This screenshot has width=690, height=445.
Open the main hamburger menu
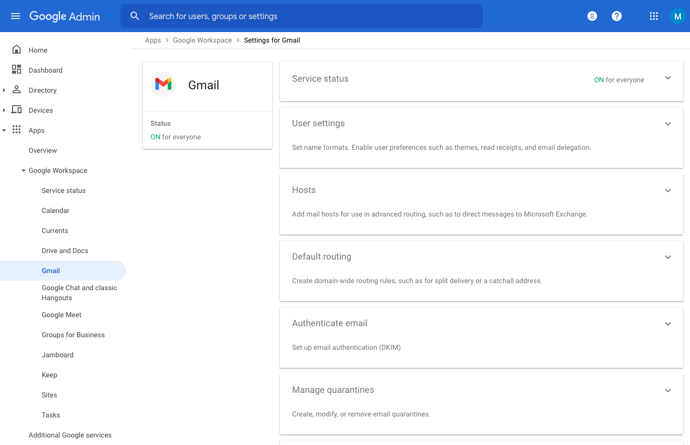point(16,16)
